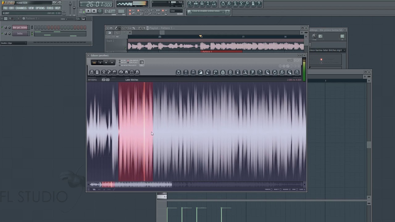Click the Edison normalize icon
The width and height of the screenshot is (395, 222).
(186, 72)
